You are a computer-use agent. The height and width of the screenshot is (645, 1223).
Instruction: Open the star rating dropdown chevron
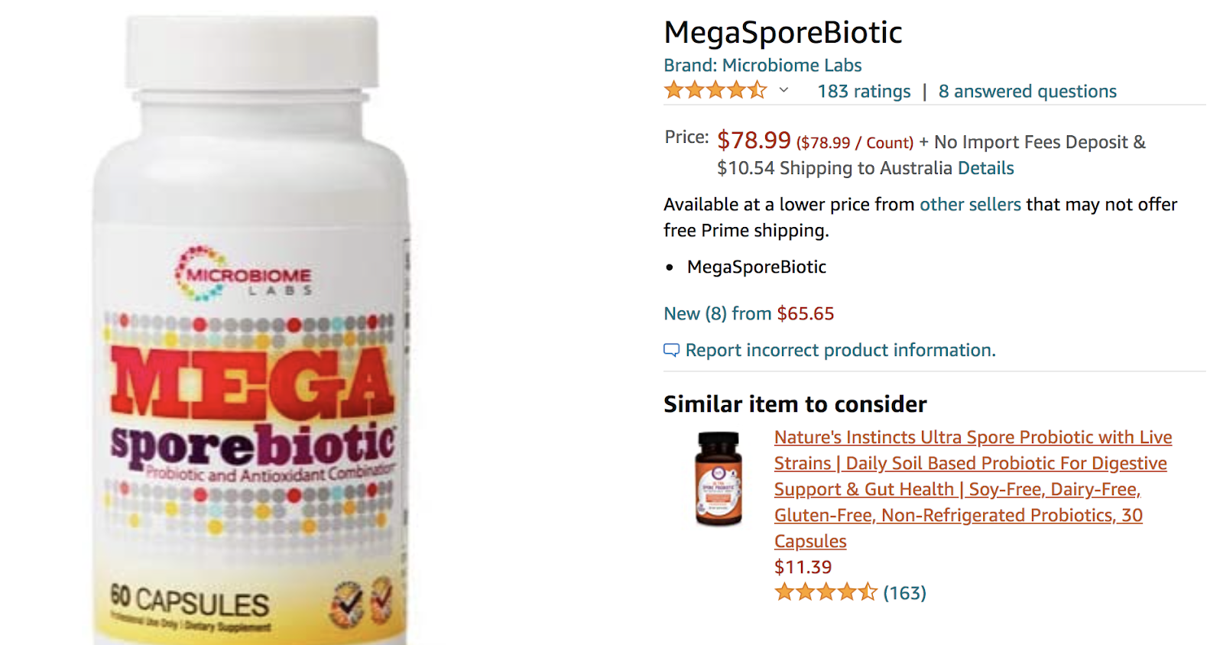[x=783, y=90]
